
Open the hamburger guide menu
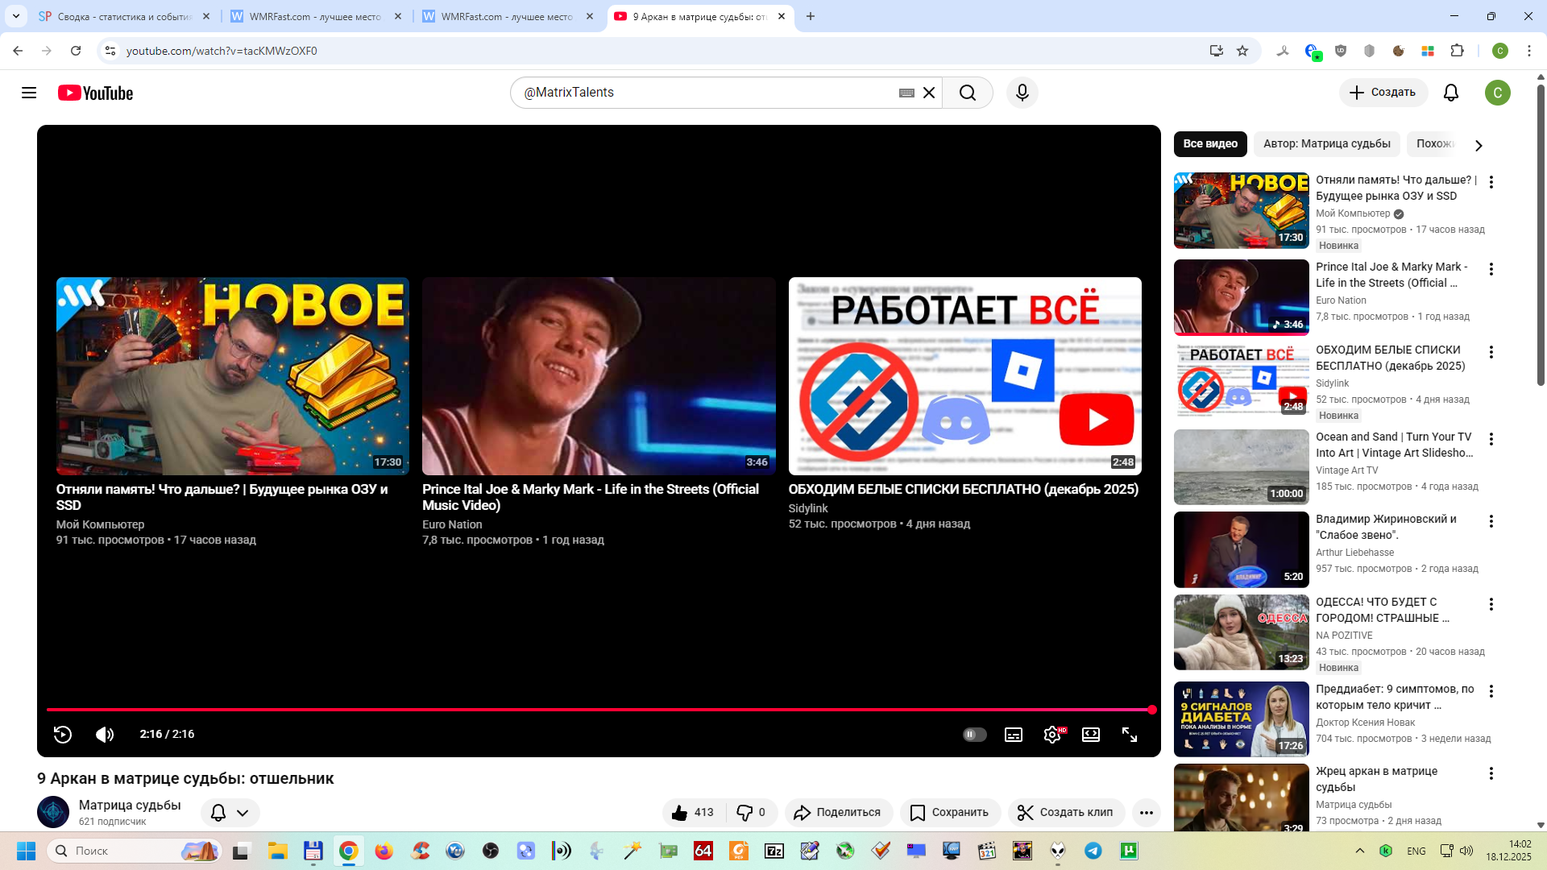point(29,93)
